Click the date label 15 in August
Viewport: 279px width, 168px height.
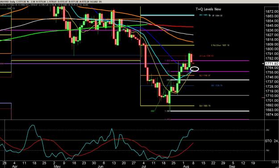[203, 163]
